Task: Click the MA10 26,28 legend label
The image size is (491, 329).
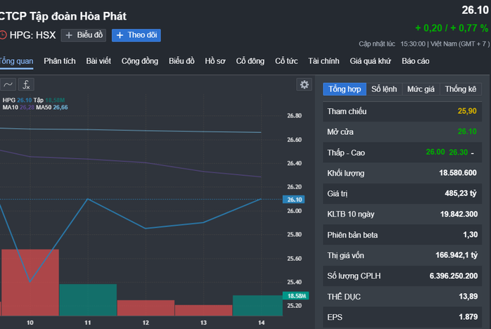Action: pyautogui.click(x=18, y=108)
